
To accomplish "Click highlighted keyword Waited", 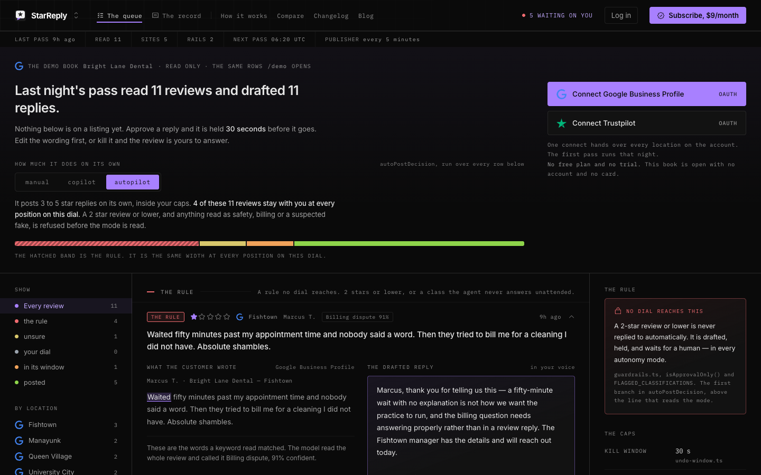I will tap(159, 397).
